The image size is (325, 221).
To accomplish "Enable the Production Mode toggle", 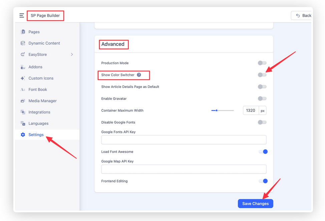I will click(262, 63).
